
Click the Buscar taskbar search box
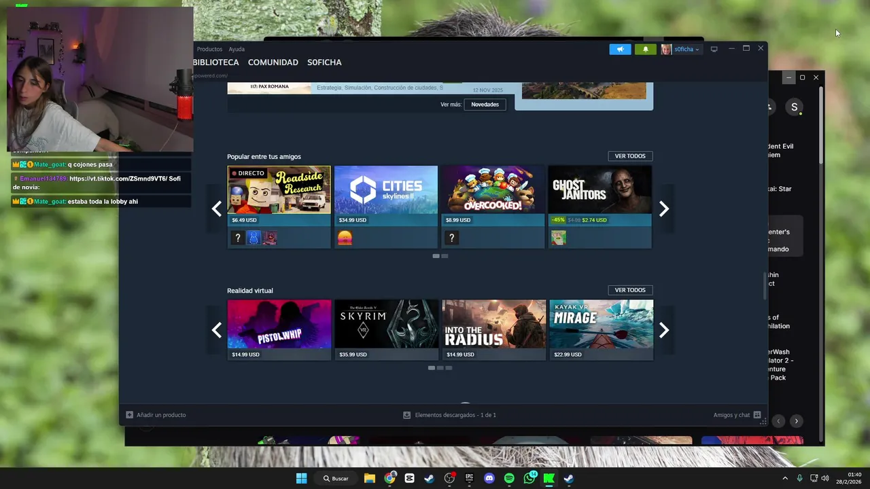pyautogui.click(x=336, y=478)
